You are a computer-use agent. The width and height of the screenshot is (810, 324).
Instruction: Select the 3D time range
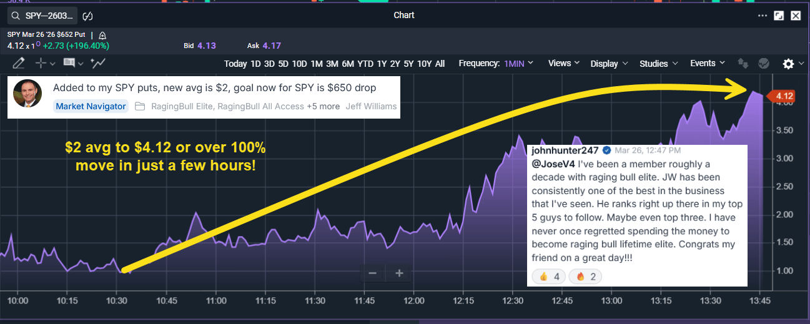(x=269, y=64)
